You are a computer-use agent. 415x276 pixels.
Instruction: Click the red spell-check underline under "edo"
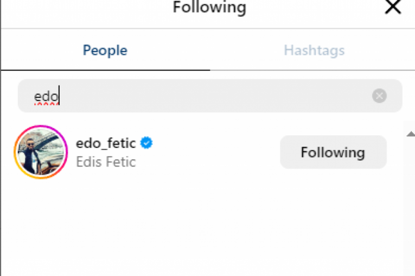[46, 103]
